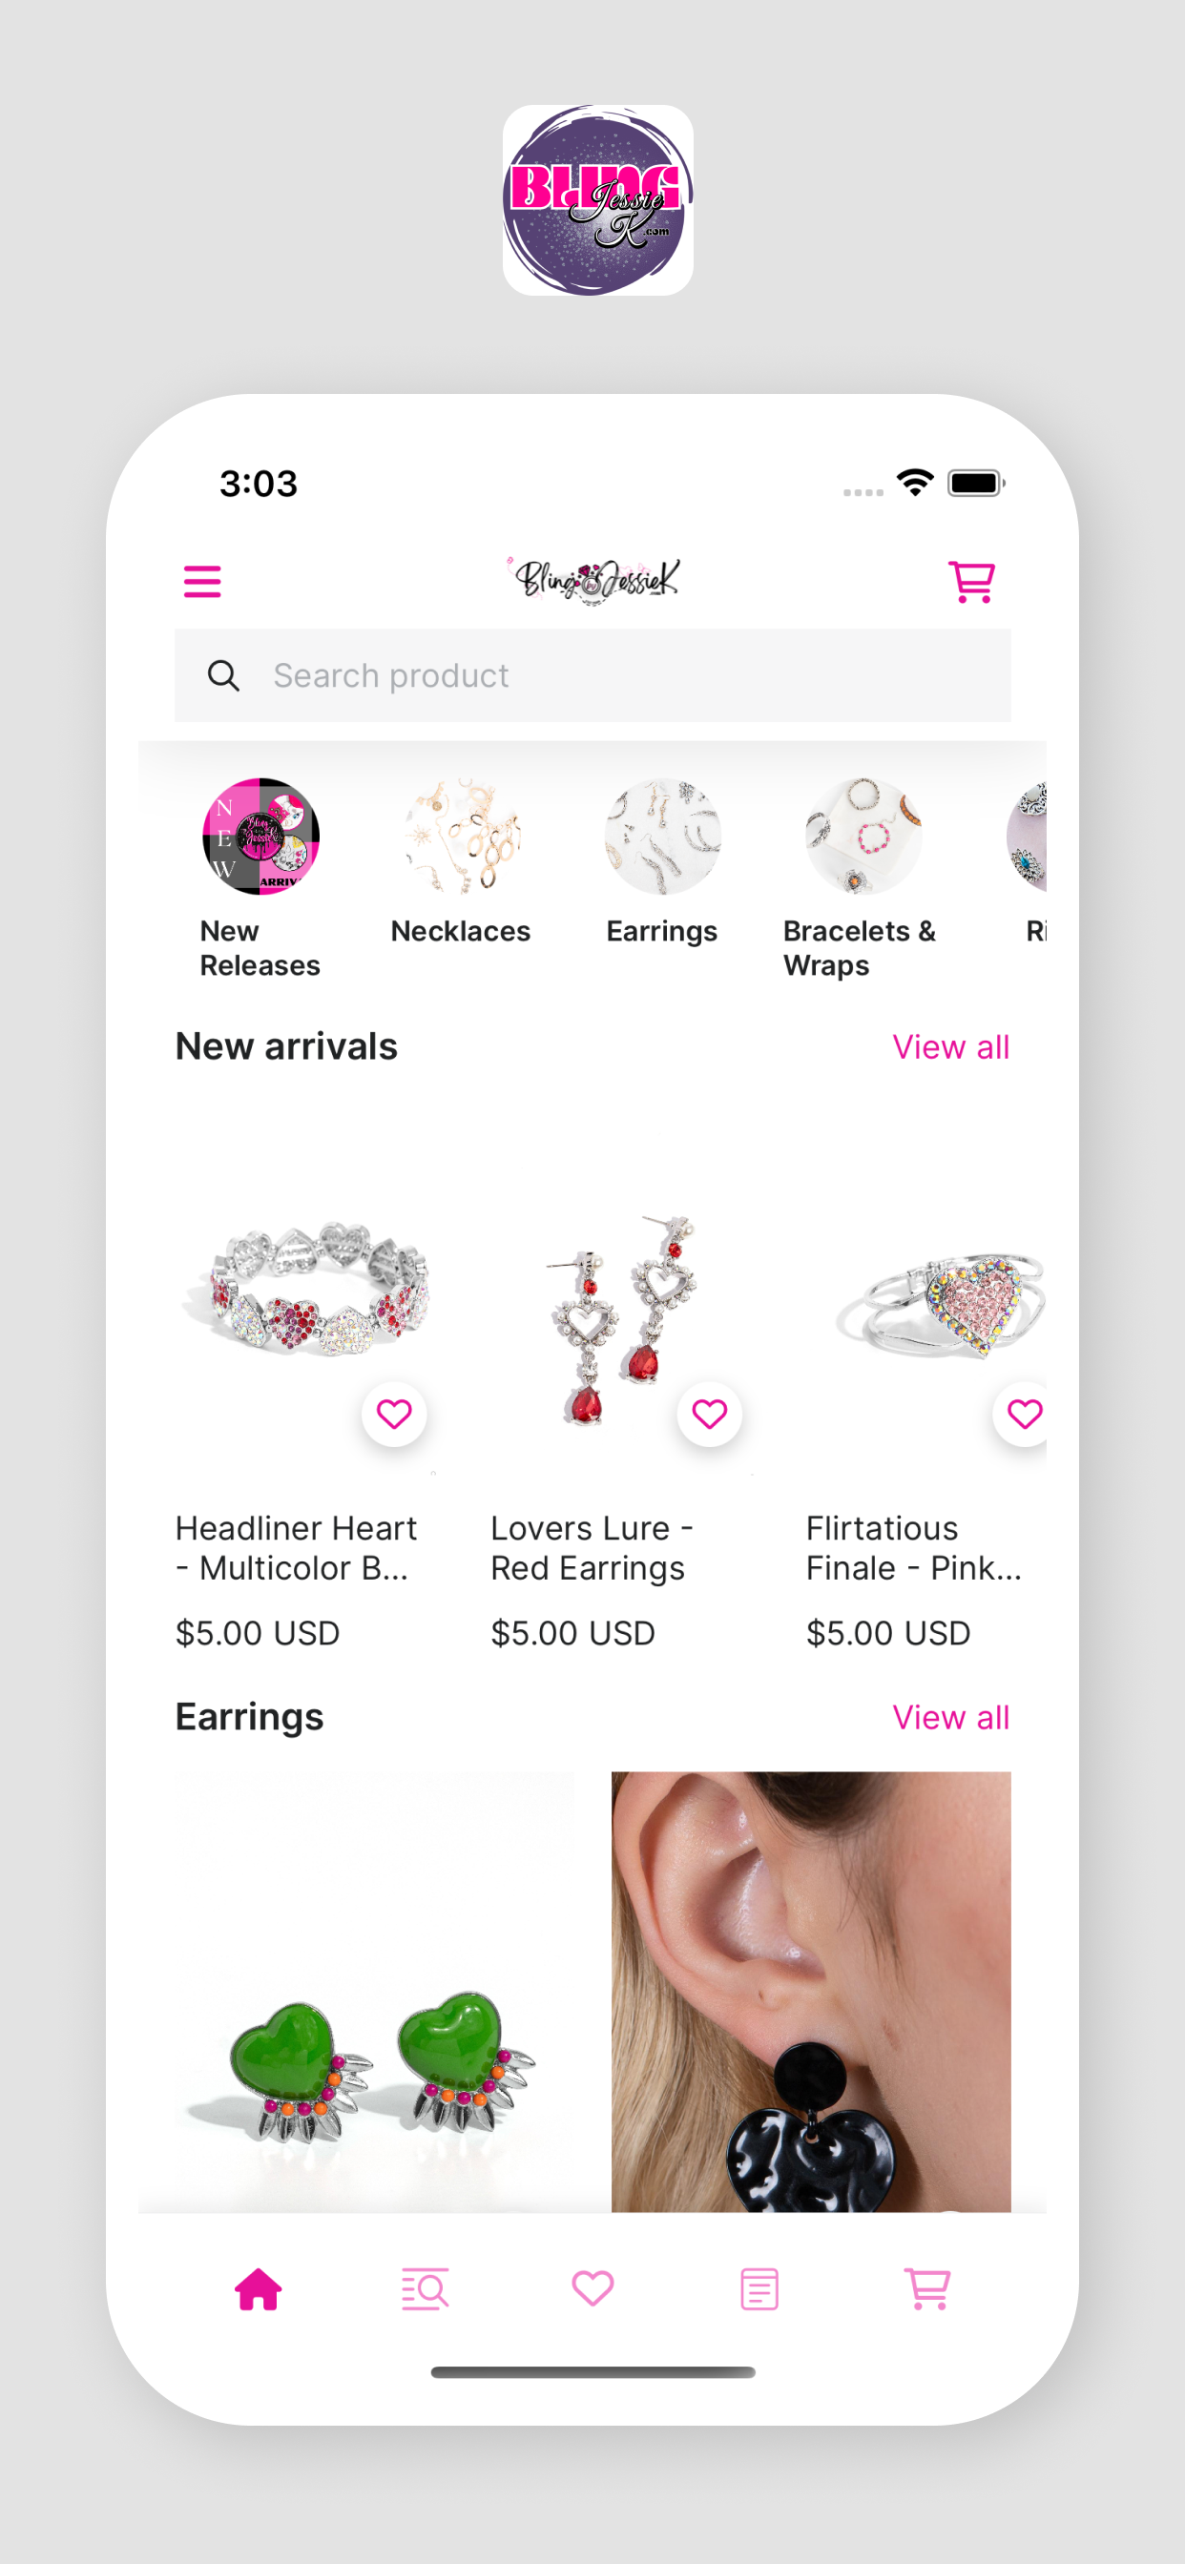Select the Earrings category circle
Image resolution: width=1185 pixels, height=2564 pixels.
(x=663, y=837)
